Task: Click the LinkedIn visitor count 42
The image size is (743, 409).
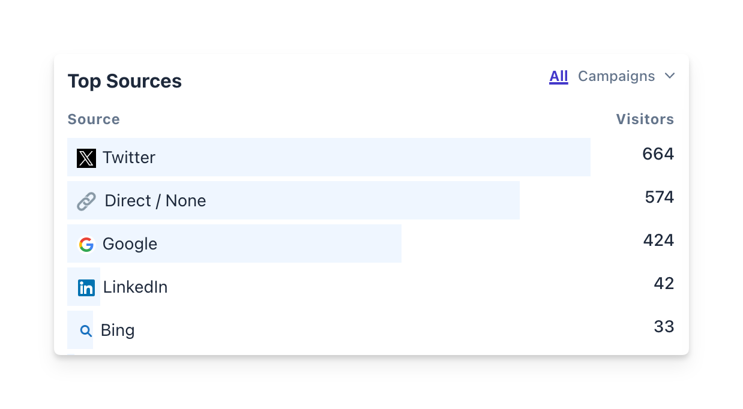Action: coord(664,284)
